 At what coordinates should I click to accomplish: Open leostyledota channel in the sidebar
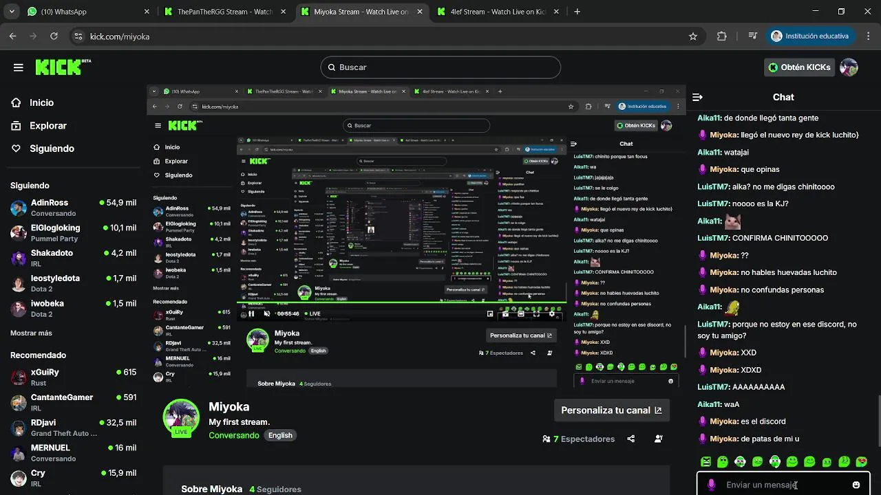[73, 283]
